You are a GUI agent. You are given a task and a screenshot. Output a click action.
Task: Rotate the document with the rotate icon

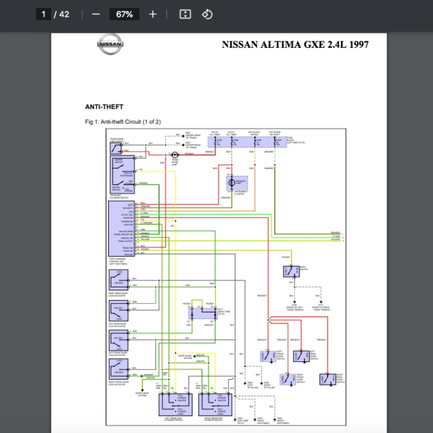(x=207, y=14)
